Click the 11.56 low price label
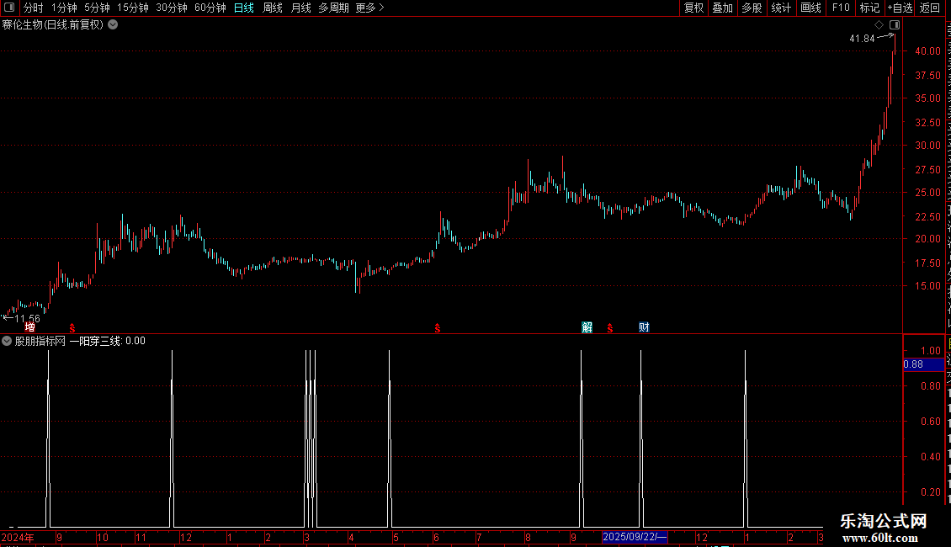 (x=27, y=318)
